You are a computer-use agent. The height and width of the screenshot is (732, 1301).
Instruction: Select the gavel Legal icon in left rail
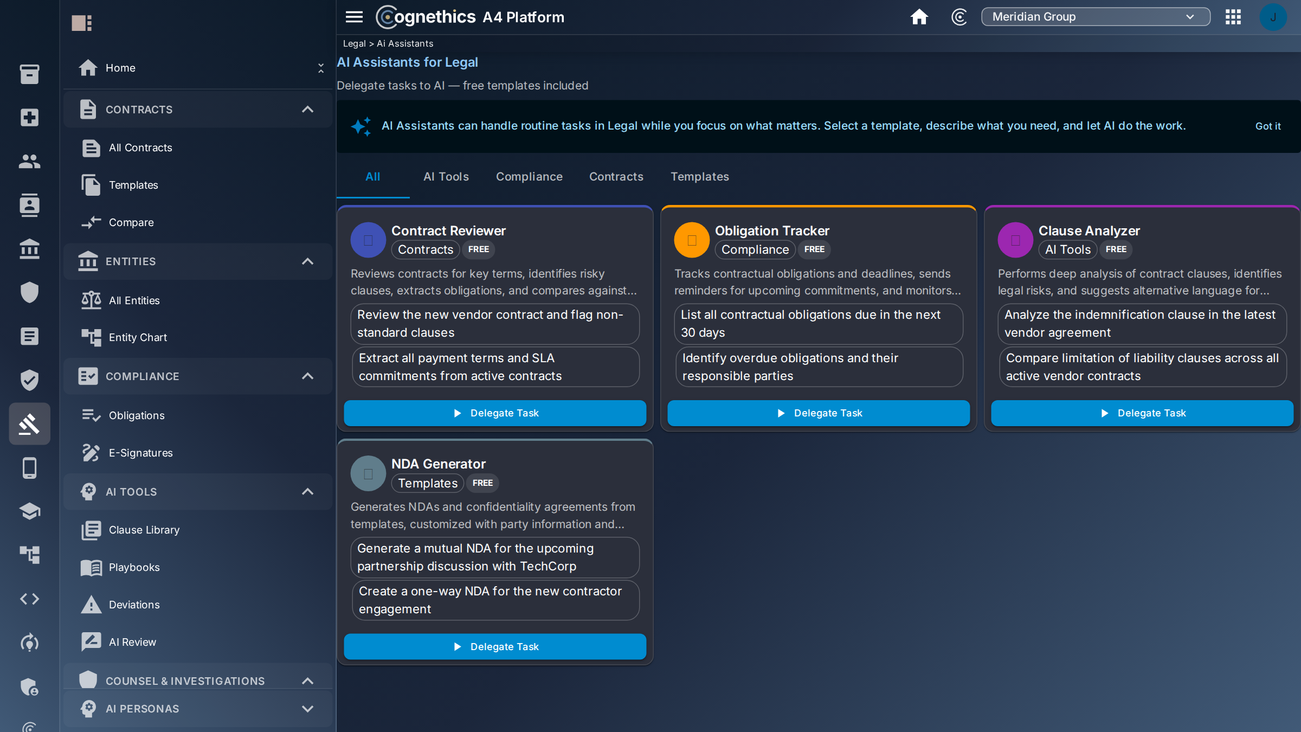pyautogui.click(x=29, y=423)
